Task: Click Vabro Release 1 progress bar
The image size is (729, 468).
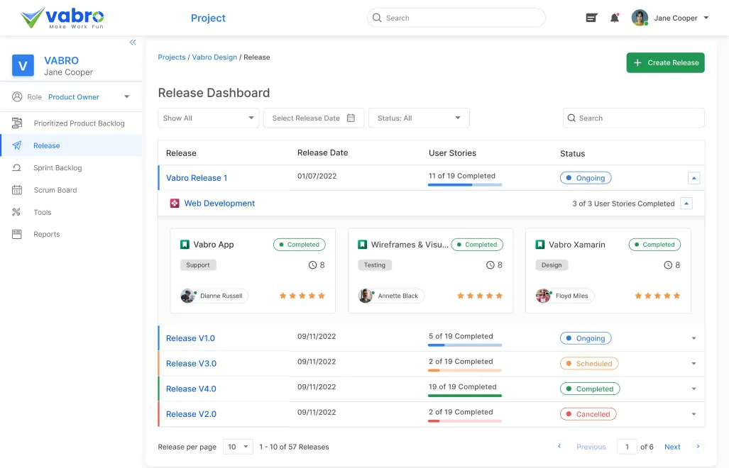Action: click(465, 185)
